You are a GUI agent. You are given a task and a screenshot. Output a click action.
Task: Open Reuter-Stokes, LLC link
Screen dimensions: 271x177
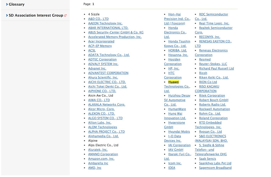(213, 64)
